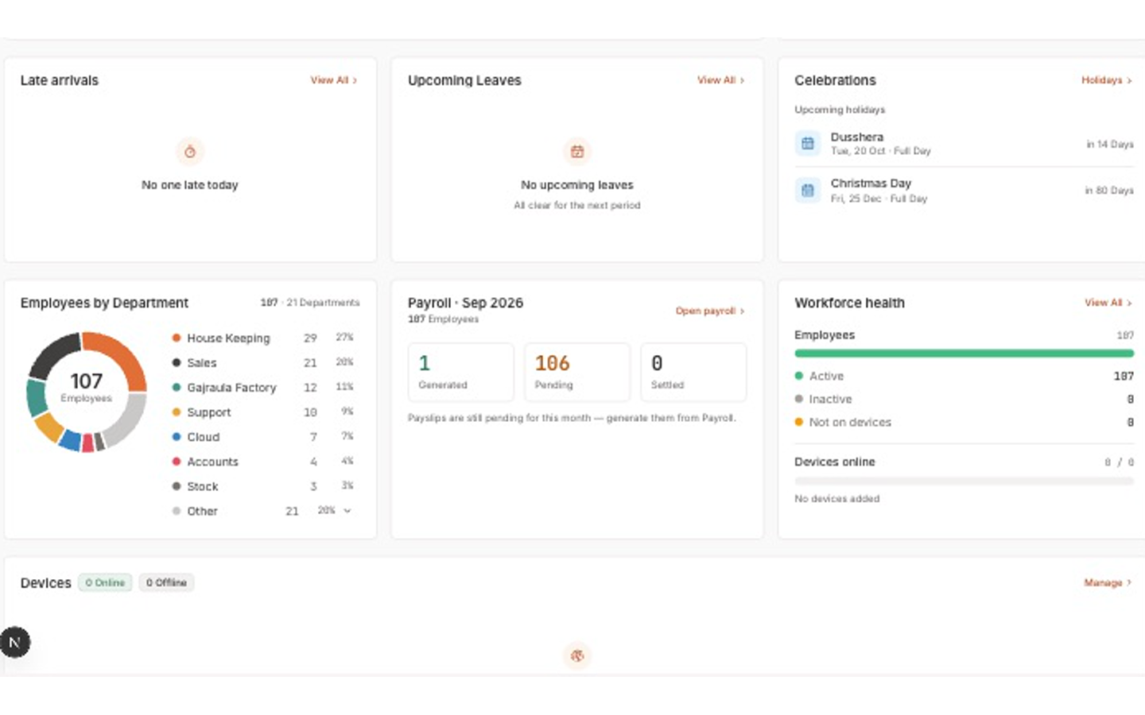Click the Dusshera holiday entry

tap(964, 144)
